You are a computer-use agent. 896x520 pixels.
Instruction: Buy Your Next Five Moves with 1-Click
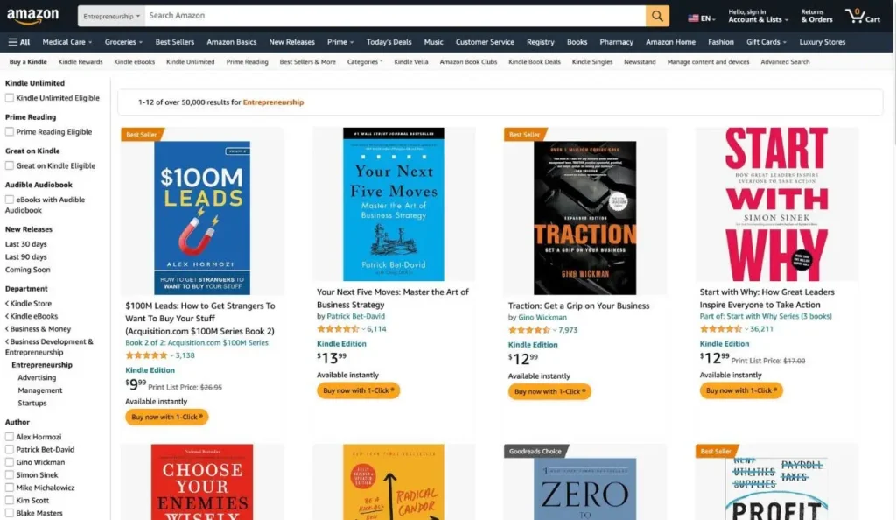click(359, 390)
